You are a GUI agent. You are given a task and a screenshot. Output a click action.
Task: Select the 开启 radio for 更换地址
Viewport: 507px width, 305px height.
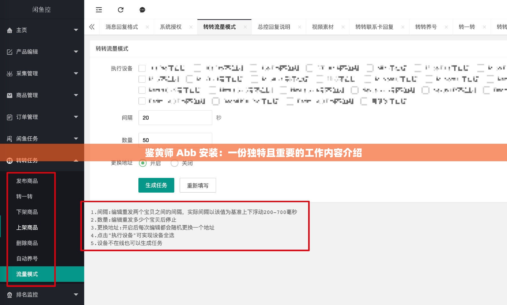(x=143, y=163)
